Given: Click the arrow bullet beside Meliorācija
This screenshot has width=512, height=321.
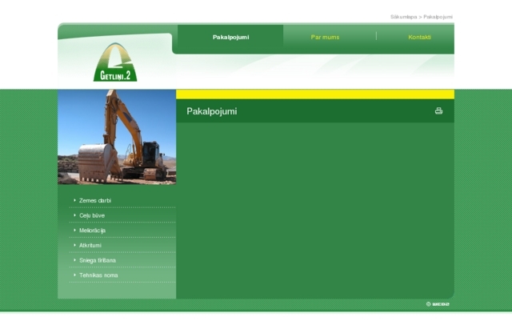Looking at the screenshot, I should tap(74, 231).
